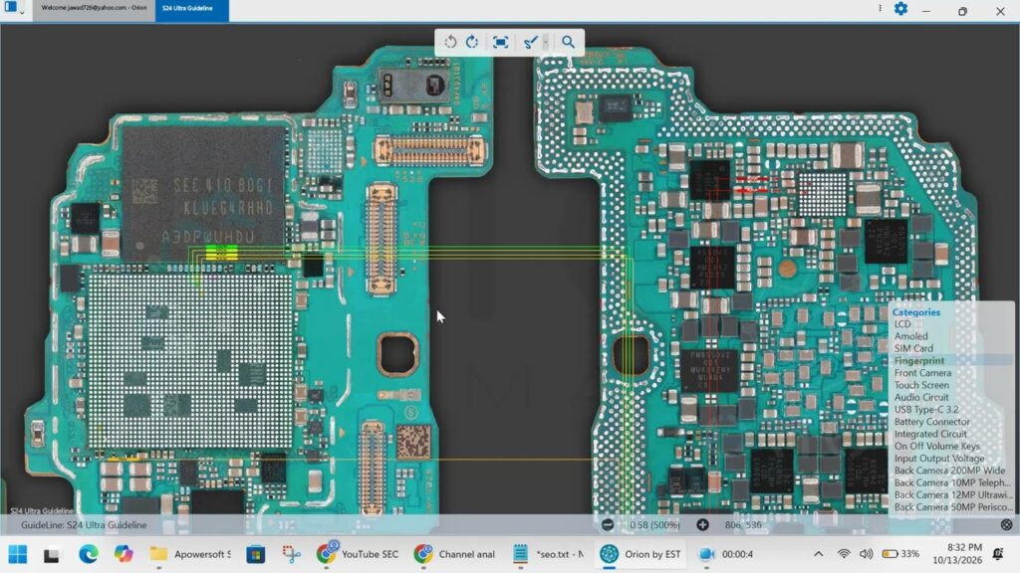Select the Touch Screen category
This screenshot has height=573, width=1020.
click(921, 385)
